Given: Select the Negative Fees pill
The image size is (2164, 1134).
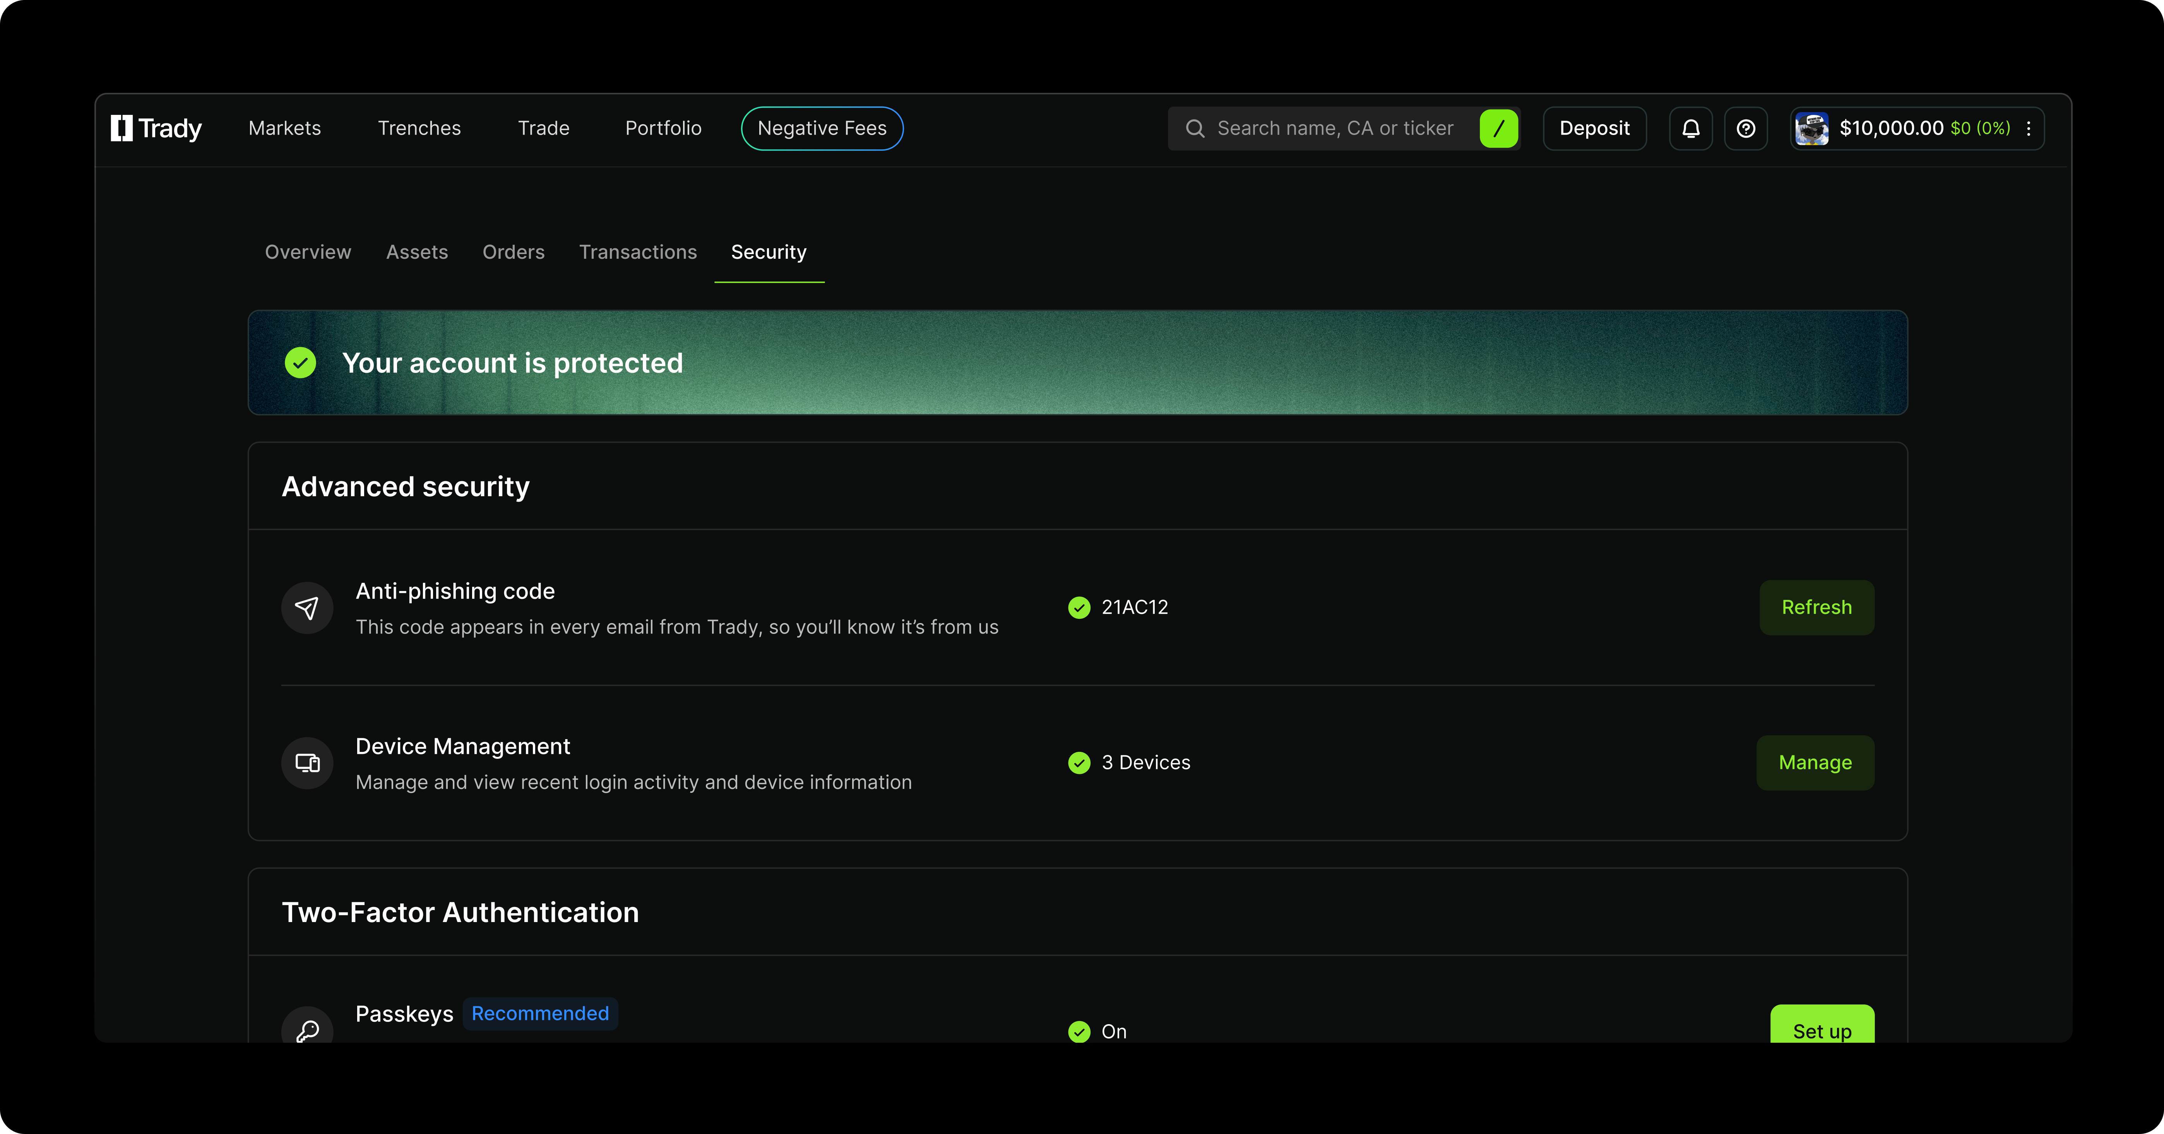Looking at the screenshot, I should [822, 128].
